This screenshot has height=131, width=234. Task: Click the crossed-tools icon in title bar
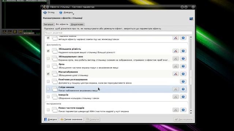pyautogui.click(x=44, y=7)
